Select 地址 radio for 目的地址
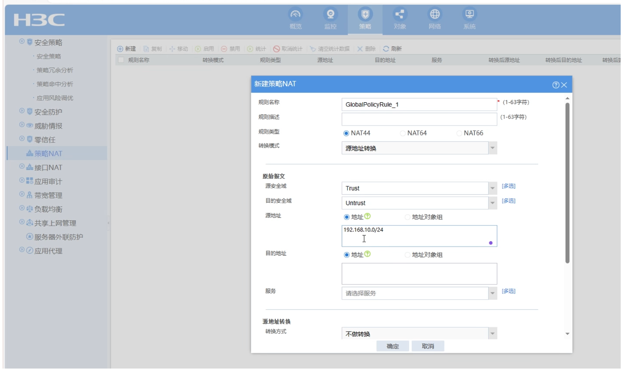 pos(347,255)
